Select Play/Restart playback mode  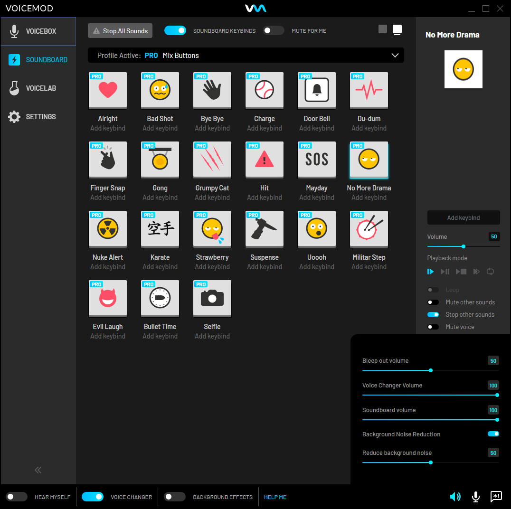click(x=430, y=272)
